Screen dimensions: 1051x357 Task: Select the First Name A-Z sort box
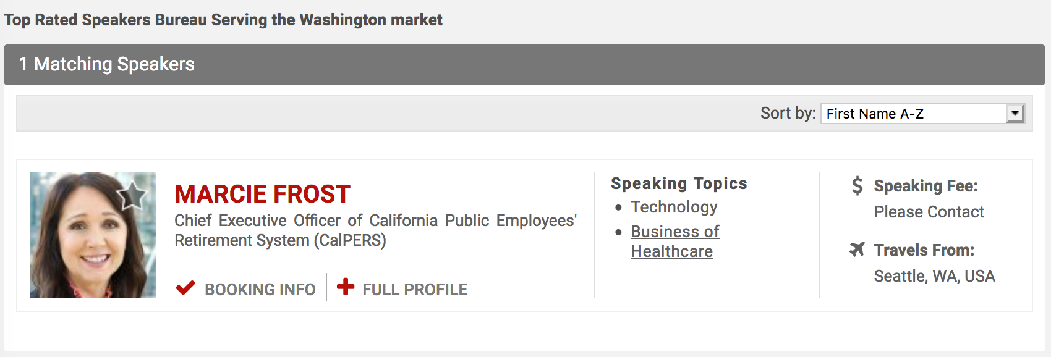tap(922, 114)
